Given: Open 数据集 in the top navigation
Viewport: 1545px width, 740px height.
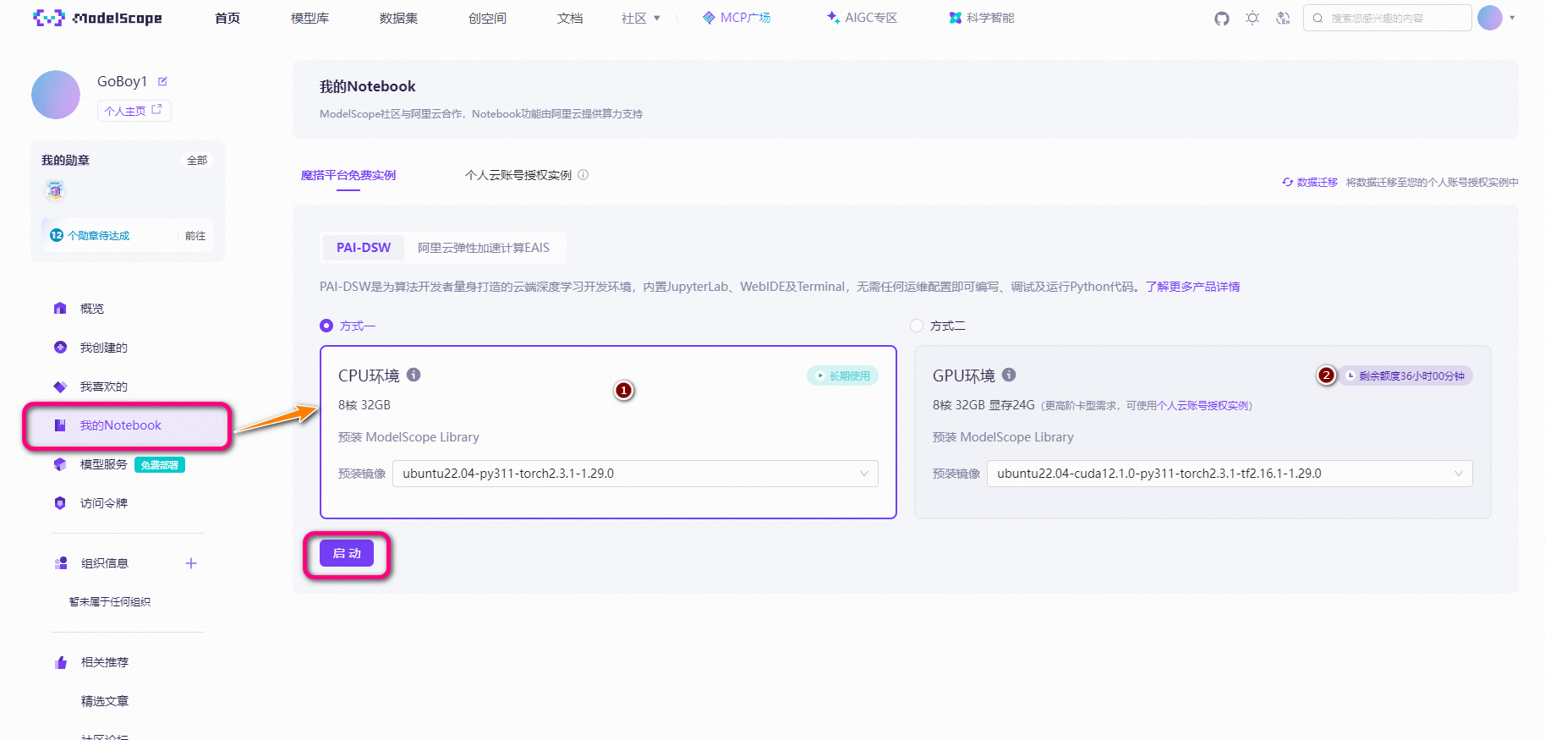Looking at the screenshot, I should (398, 18).
